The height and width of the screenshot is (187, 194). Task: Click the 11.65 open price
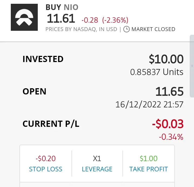pyautogui.click(x=169, y=91)
